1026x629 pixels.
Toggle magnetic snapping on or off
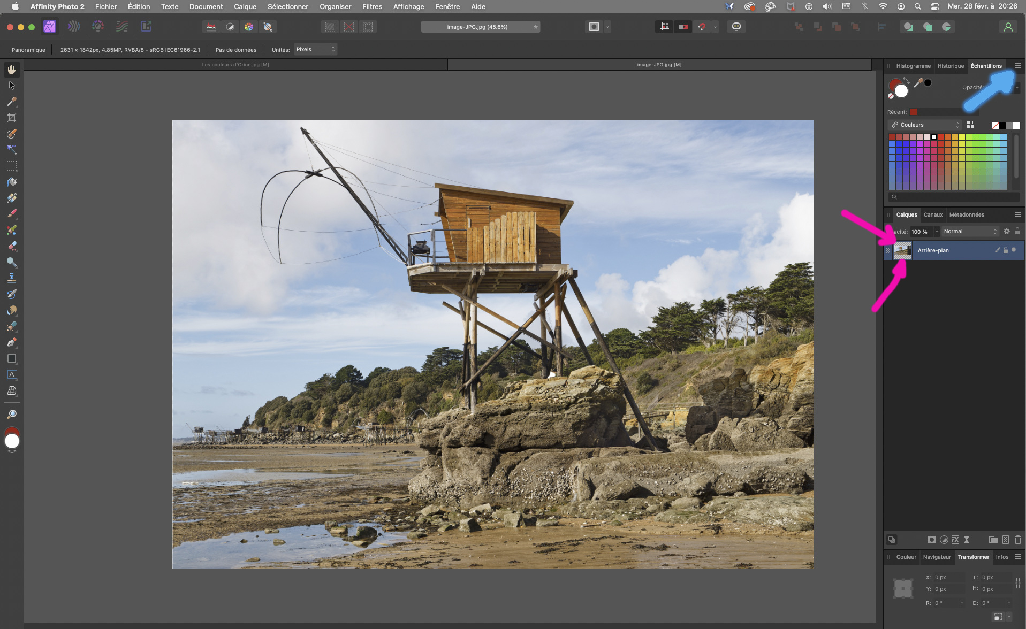coord(702,27)
